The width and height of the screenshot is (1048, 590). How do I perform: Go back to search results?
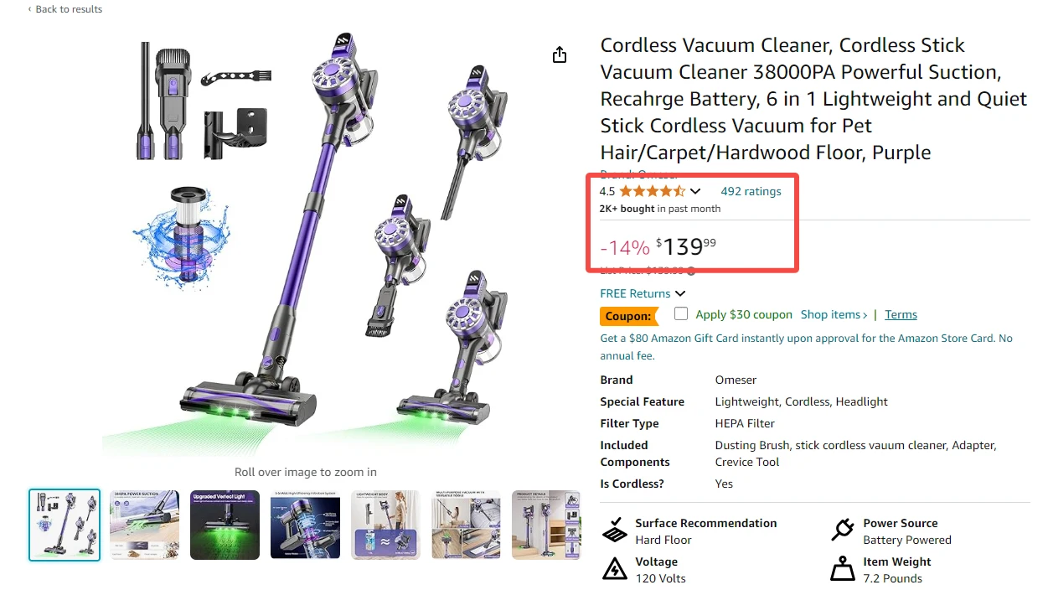(65, 9)
